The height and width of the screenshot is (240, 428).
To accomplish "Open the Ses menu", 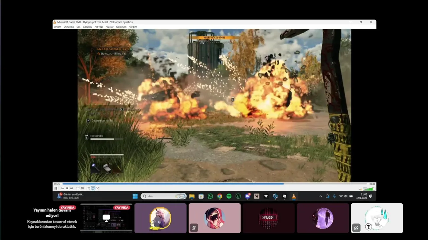I will click(79, 27).
